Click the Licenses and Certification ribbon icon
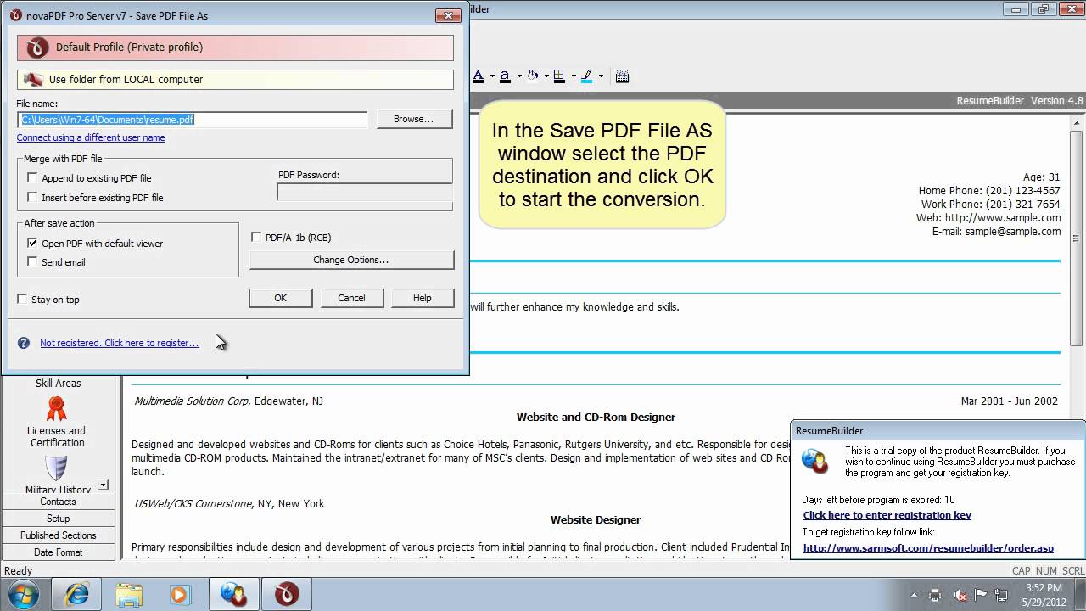This screenshot has width=1086, height=611. (57, 408)
